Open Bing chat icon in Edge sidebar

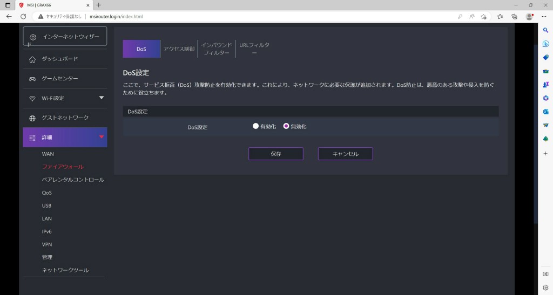coord(545,44)
